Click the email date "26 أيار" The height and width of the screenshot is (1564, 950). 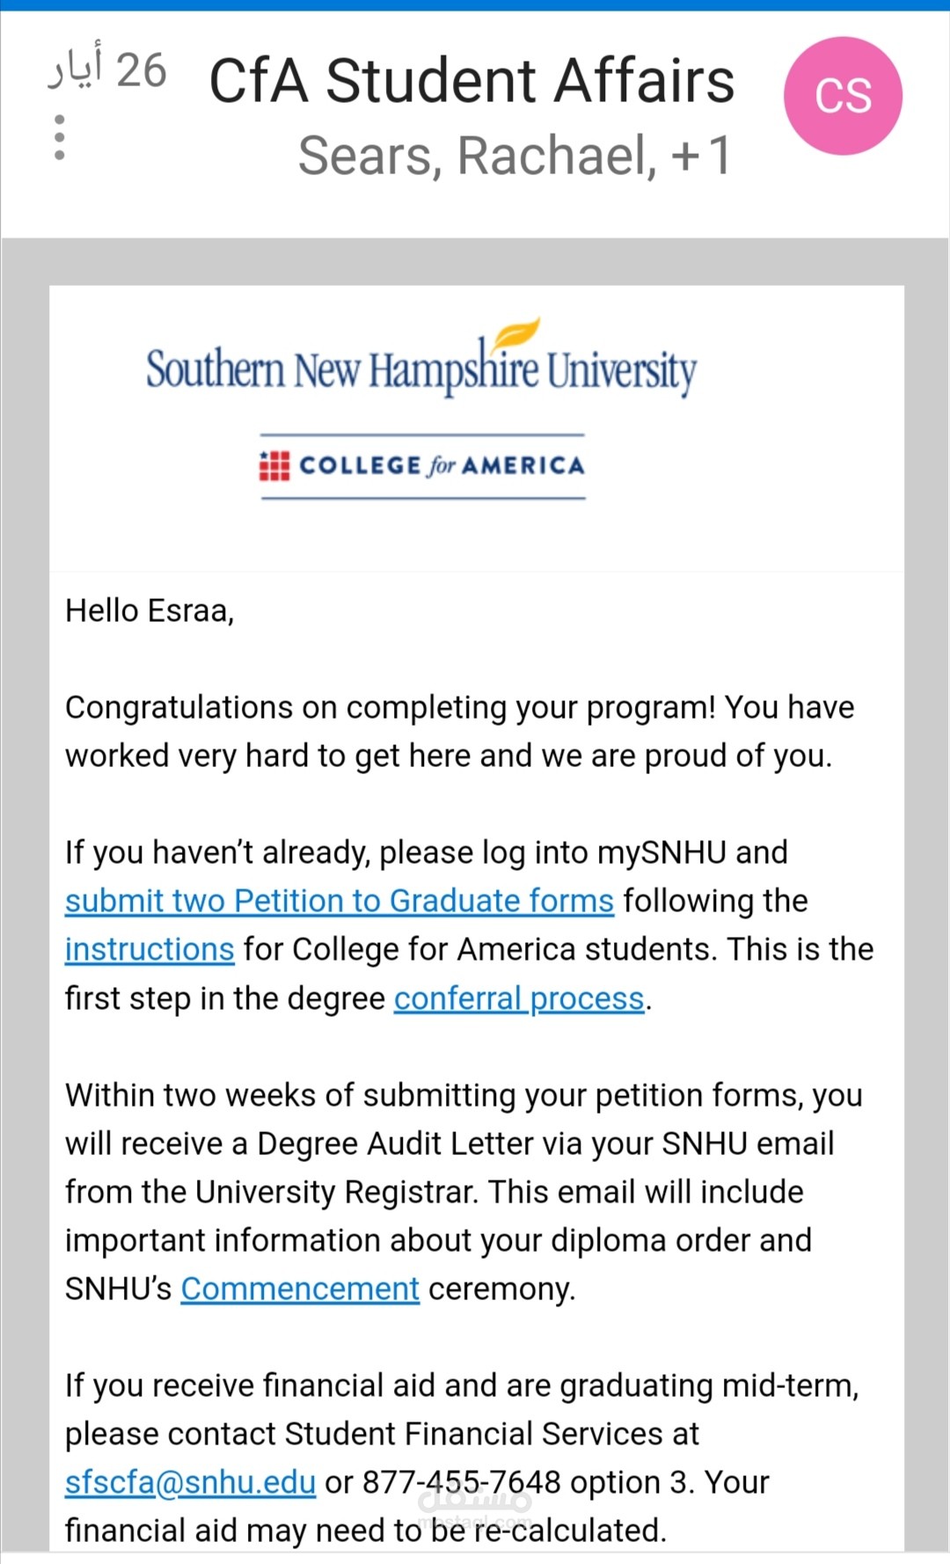pos(107,69)
